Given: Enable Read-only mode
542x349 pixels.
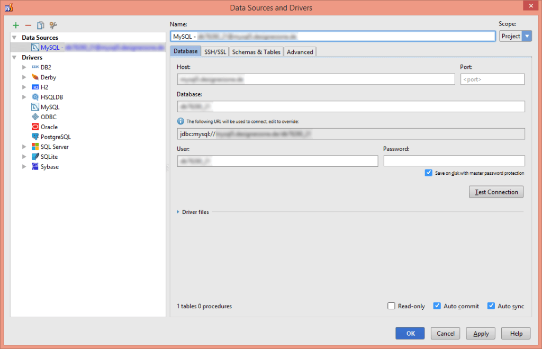Looking at the screenshot, I should tap(391, 306).
